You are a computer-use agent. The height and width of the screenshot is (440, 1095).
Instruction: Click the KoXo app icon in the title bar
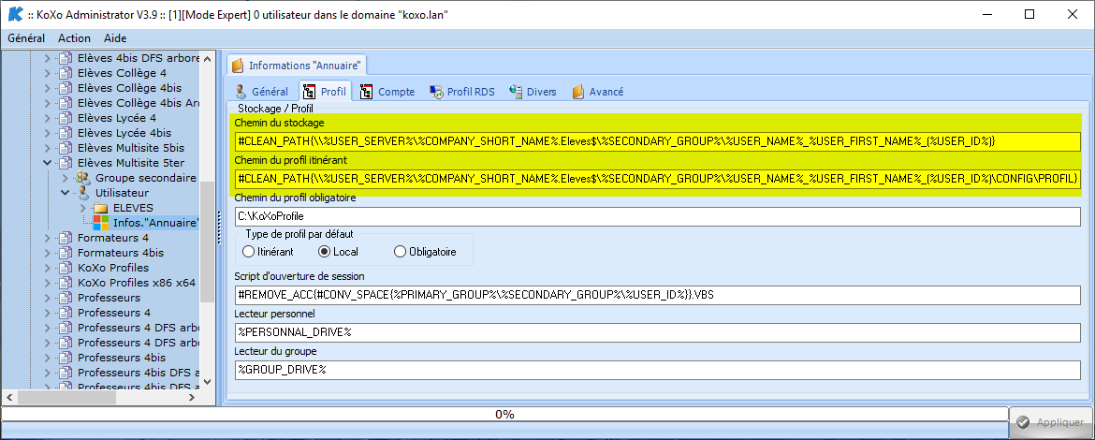14,14
